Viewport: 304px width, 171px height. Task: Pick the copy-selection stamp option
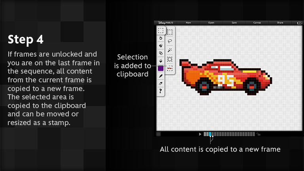[170, 68]
